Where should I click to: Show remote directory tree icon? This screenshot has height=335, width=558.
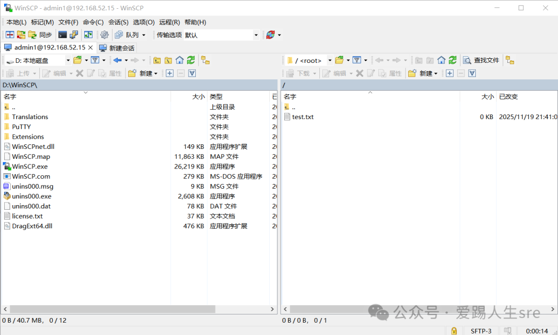point(510,60)
